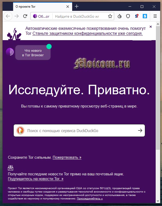The image size is (162, 206).
Task: Click the 'Об...or' address bar label
Action: point(44,16)
